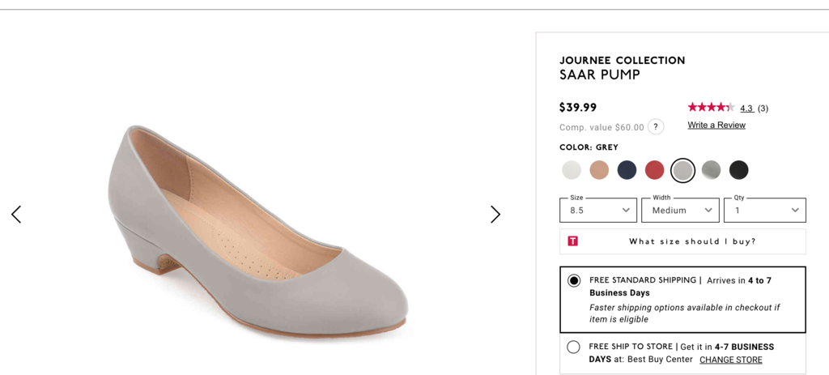Select the tan nude color swatch
829x375 pixels.
pos(599,170)
